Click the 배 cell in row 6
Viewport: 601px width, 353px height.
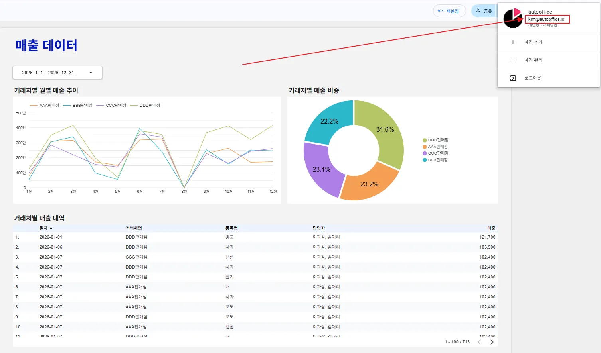(x=227, y=287)
